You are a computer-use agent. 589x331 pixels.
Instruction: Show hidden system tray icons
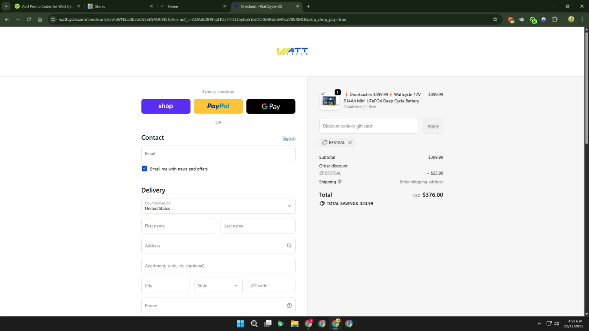point(539,324)
